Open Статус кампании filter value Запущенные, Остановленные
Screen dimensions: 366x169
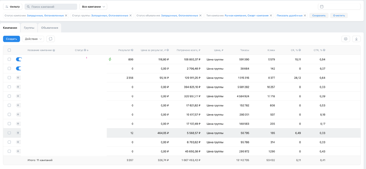click(x=45, y=15)
